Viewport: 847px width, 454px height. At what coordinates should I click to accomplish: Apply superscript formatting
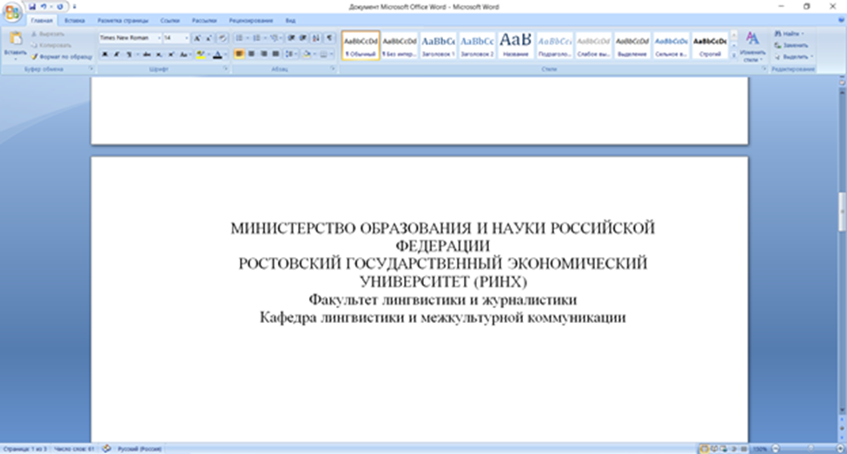(170, 55)
